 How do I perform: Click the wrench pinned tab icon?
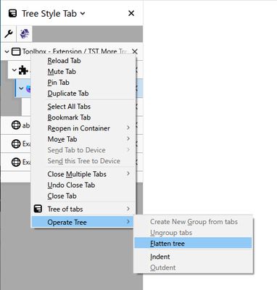point(9,34)
